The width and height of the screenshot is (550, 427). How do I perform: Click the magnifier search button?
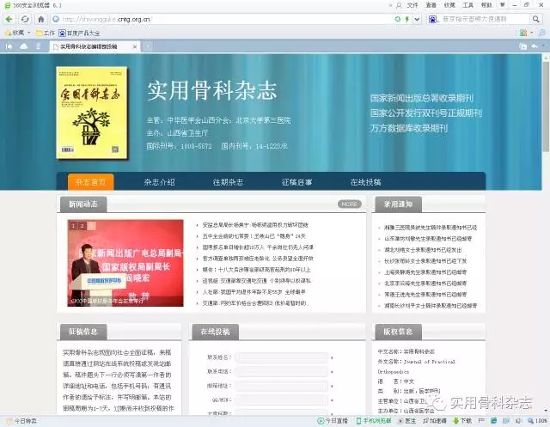[x=535, y=19]
